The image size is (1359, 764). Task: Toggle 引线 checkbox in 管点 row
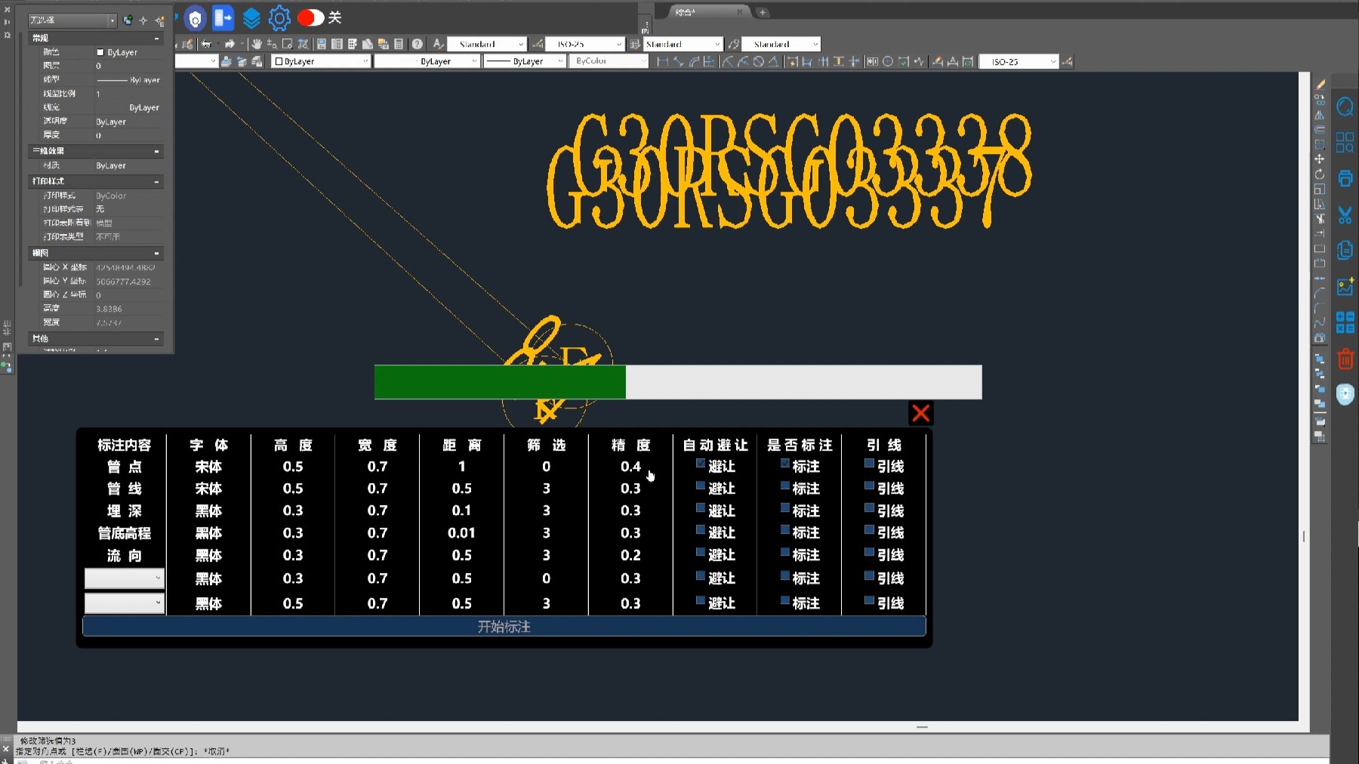point(869,464)
